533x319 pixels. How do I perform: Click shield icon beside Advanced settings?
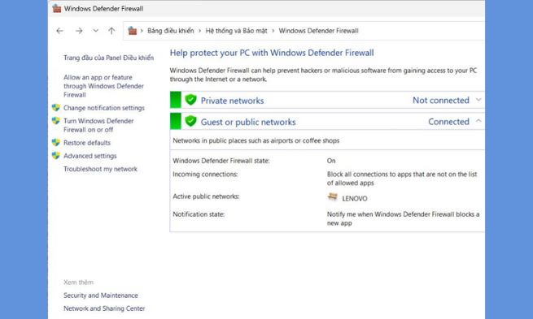click(56, 156)
